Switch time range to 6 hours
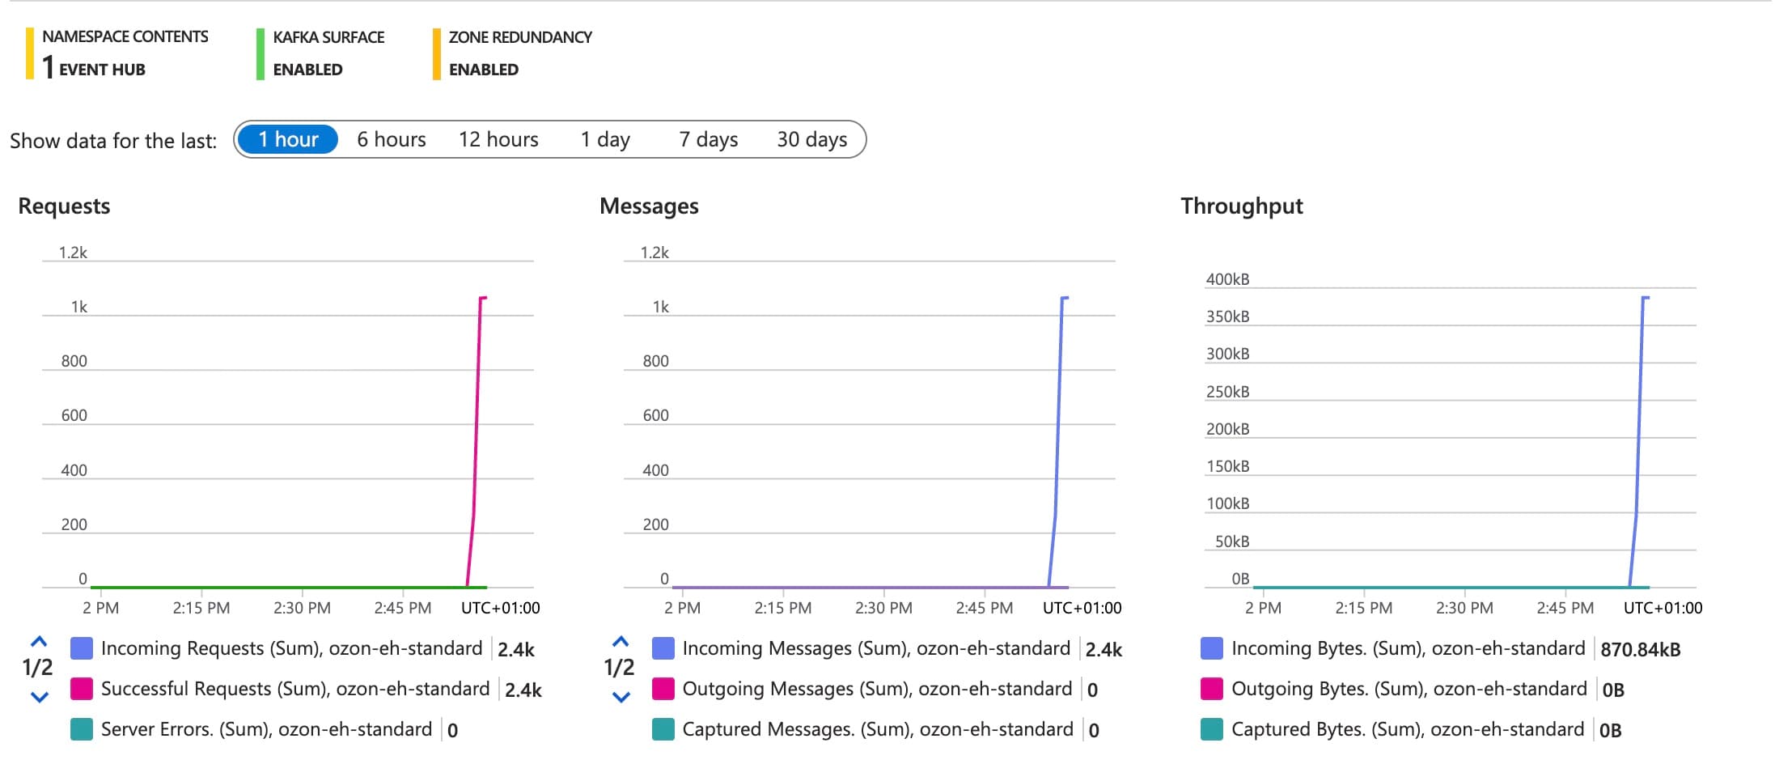Image resolution: width=1775 pixels, height=760 pixels. (392, 139)
